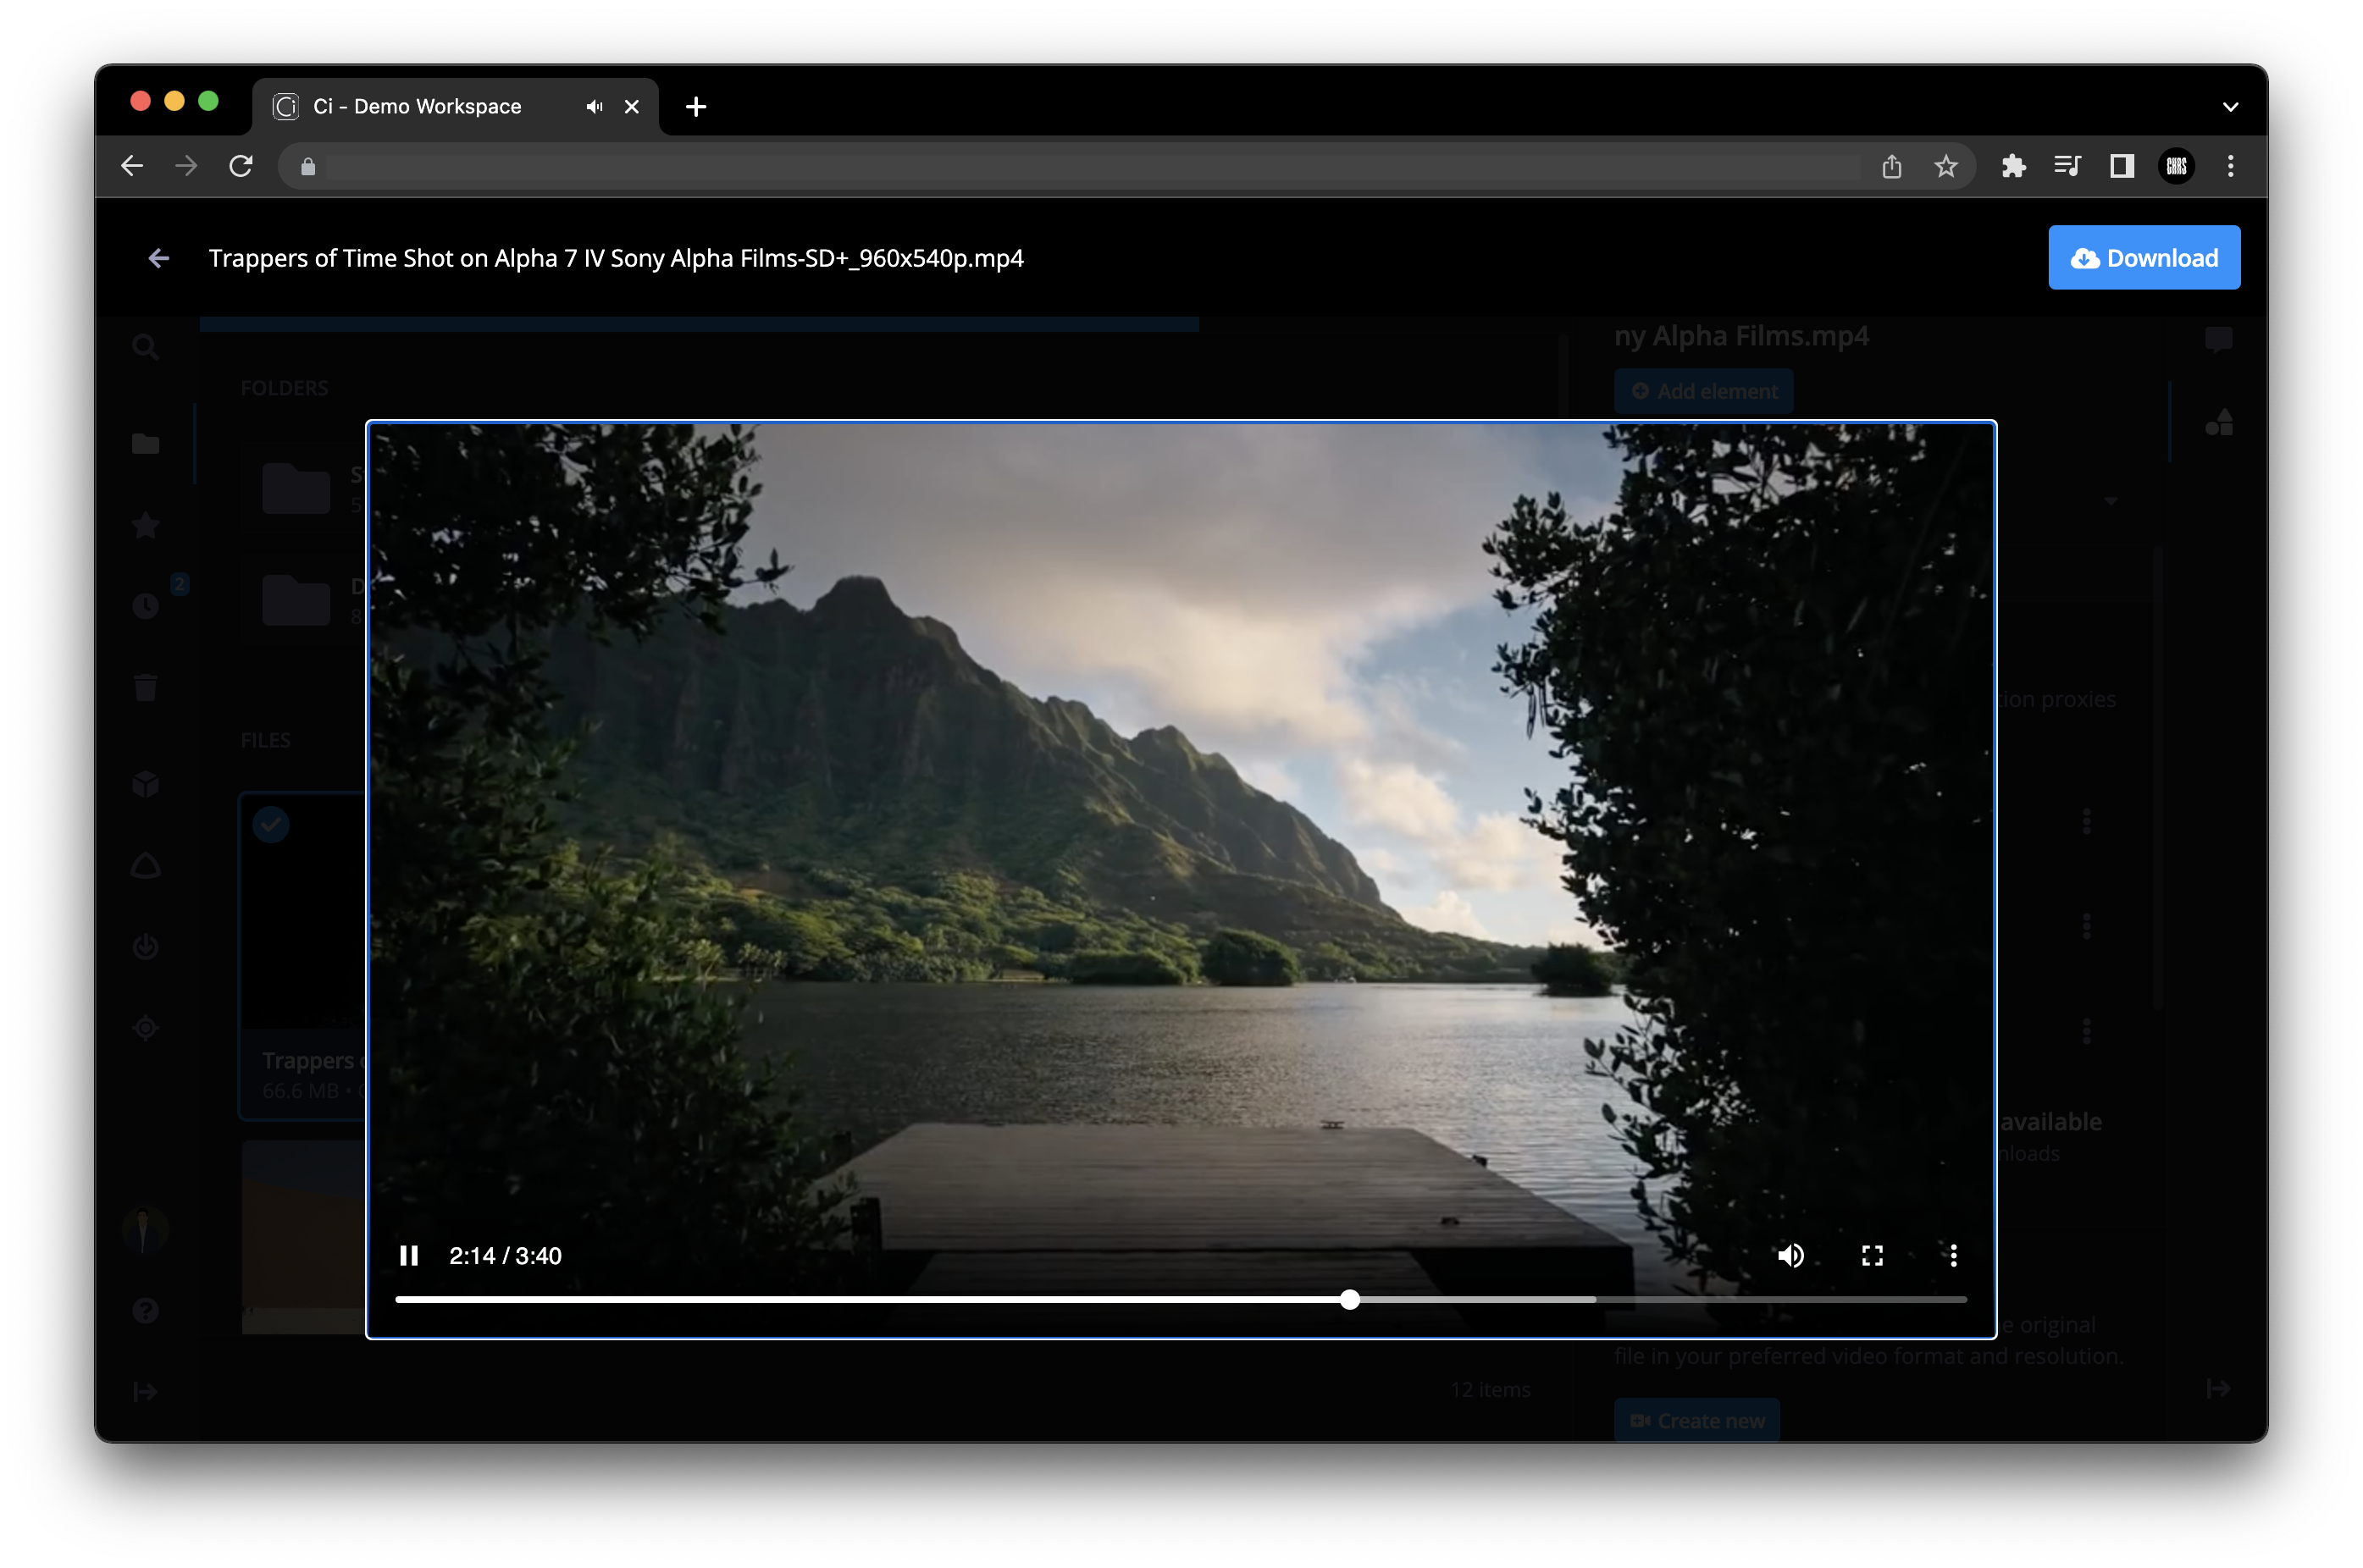Screen dimensions: 2363x1568
Task: Click the browser back arrow
Action: tap(132, 166)
